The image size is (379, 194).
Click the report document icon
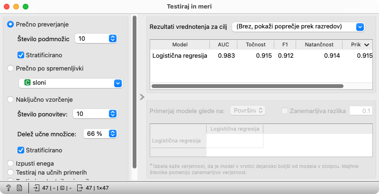[19, 188]
